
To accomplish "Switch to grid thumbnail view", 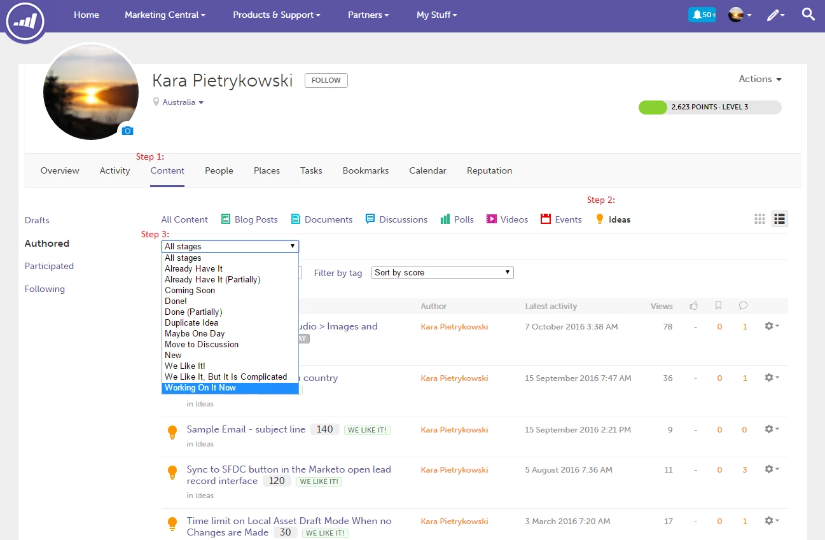I will click(x=760, y=219).
